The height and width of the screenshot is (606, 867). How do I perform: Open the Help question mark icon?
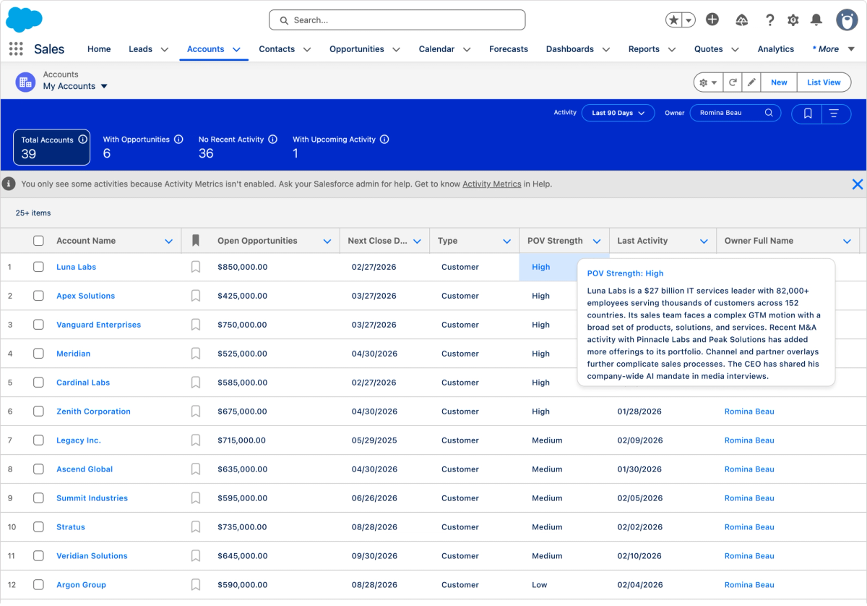770,20
